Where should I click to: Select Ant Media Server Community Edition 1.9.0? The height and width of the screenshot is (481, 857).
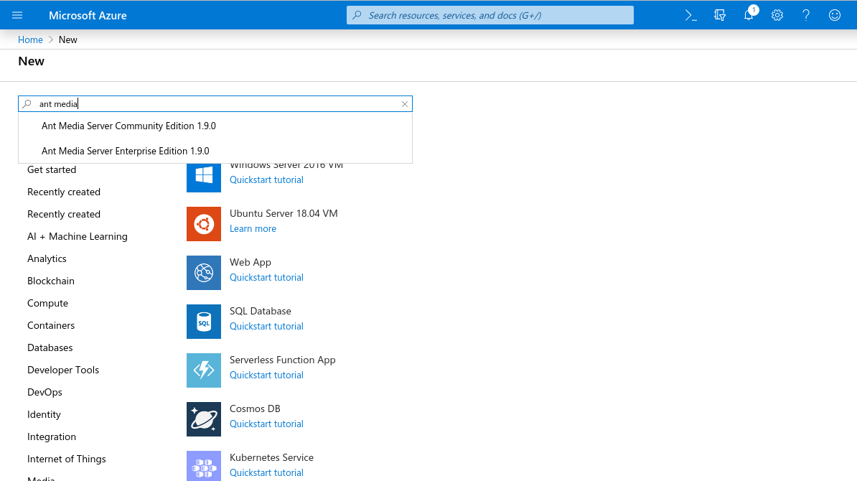215,126
